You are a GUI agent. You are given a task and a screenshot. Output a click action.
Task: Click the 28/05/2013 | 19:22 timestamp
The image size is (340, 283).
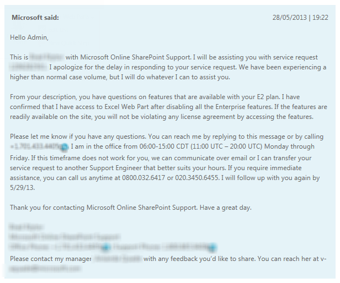(x=300, y=18)
